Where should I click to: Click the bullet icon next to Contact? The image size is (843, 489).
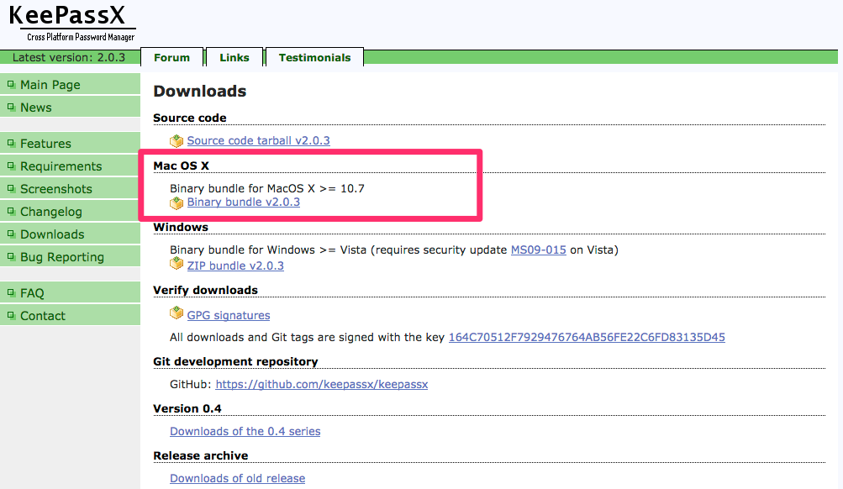[x=11, y=315]
